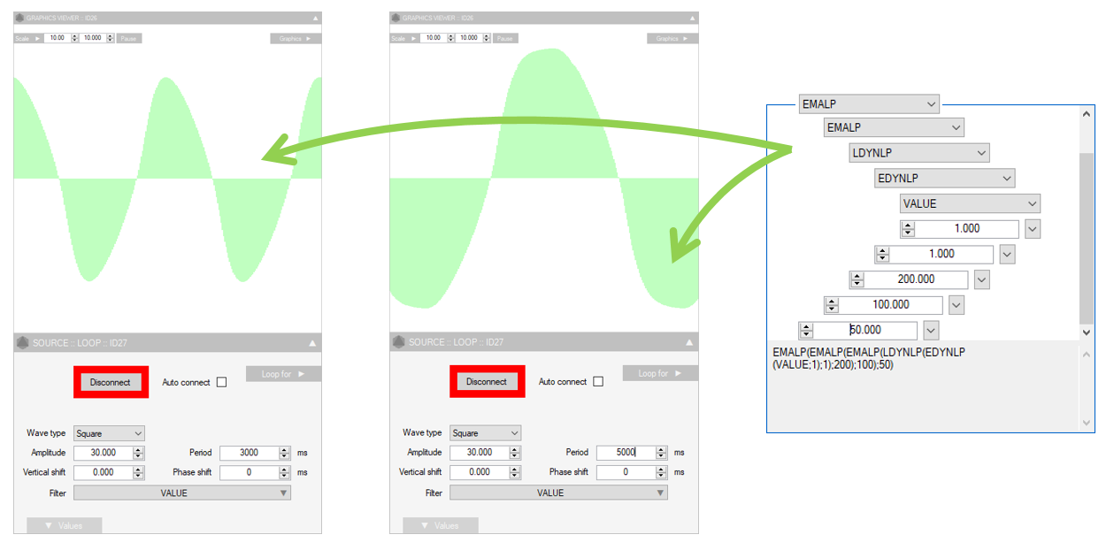The height and width of the screenshot is (550, 1114).
Task: Collapse the middle Graphics Viewer ID26 panel triangle
Action: coord(692,18)
